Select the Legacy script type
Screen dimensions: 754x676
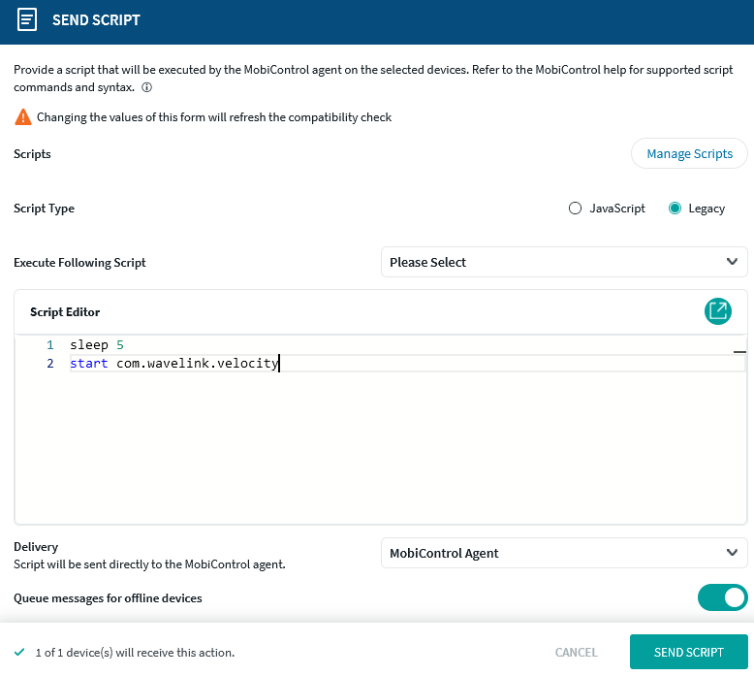pos(675,209)
